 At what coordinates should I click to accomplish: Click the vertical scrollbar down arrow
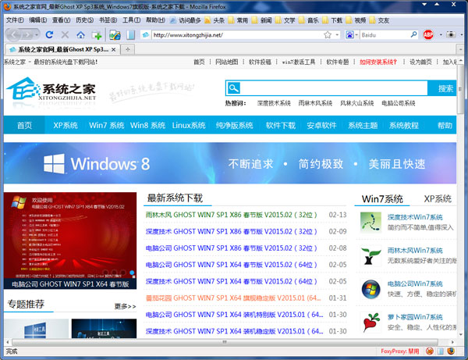[461, 334]
